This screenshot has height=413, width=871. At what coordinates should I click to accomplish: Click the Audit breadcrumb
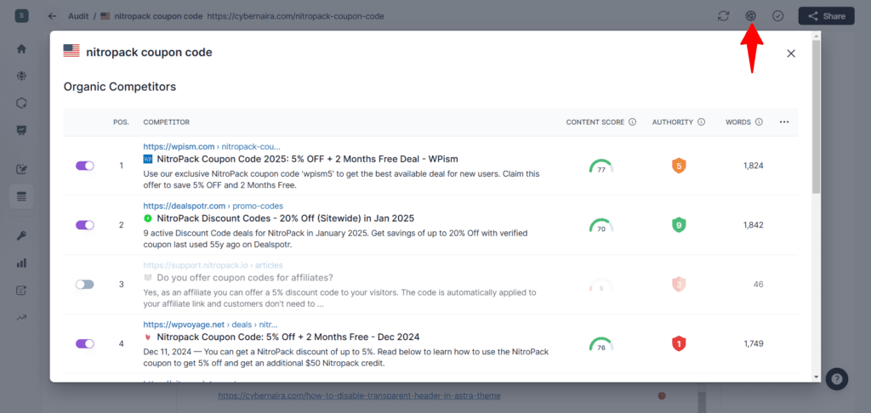click(78, 16)
